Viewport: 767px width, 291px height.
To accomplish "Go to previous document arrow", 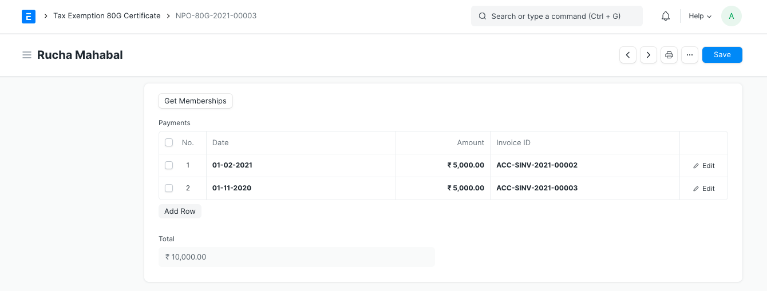I will click(x=628, y=55).
